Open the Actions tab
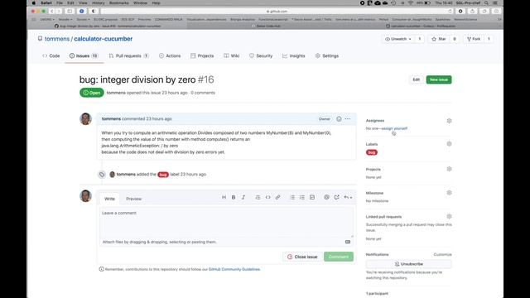This screenshot has width=530, height=298. (170, 55)
